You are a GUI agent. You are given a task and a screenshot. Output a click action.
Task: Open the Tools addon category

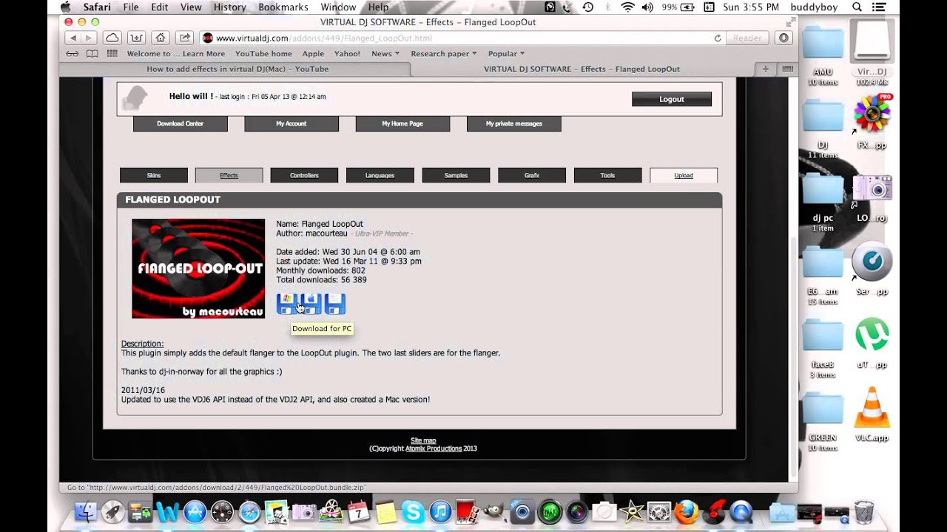[607, 175]
